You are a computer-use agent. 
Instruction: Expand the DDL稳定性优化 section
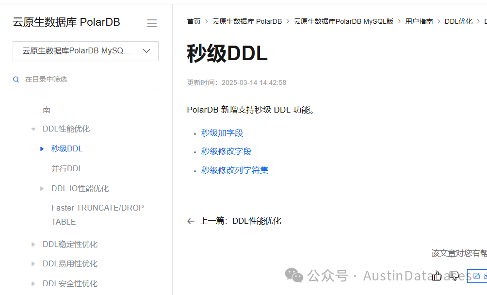pyautogui.click(x=33, y=244)
